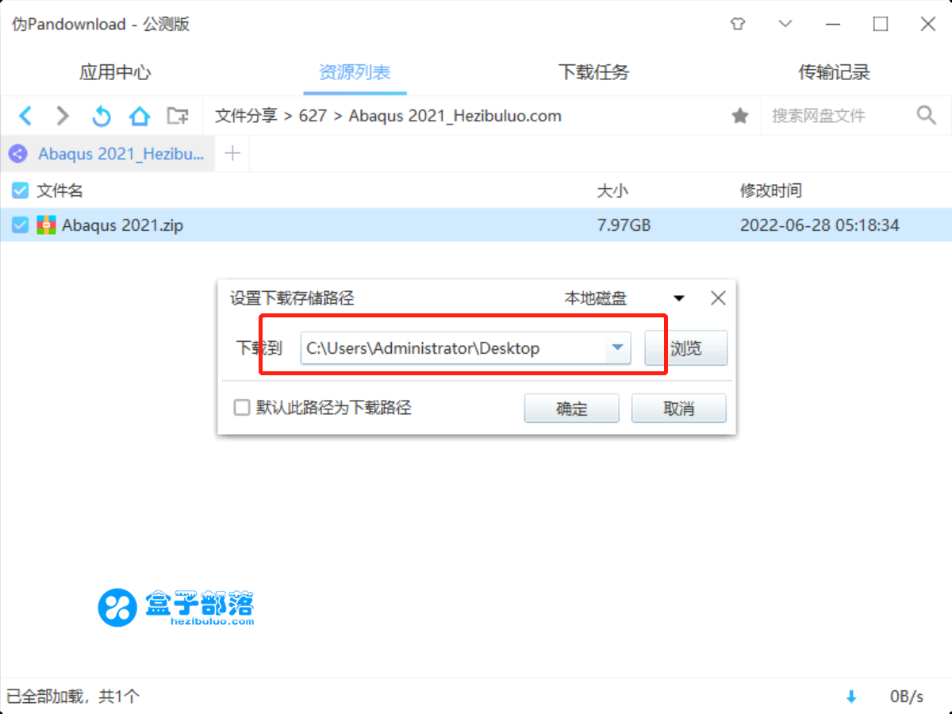Click Abaqus 2021_Hezibuluo.com breadcrumb segment
The height and width of the screenshot is (714, 952).
[x=455, y=116]
